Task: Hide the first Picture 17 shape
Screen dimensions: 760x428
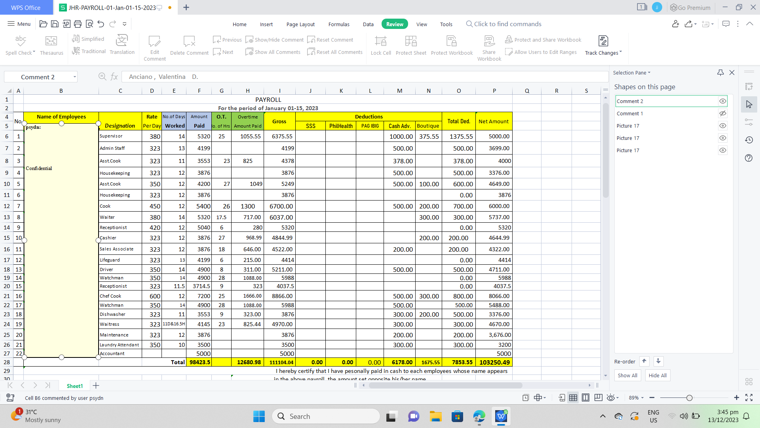Action: click(x=722, y=126)
